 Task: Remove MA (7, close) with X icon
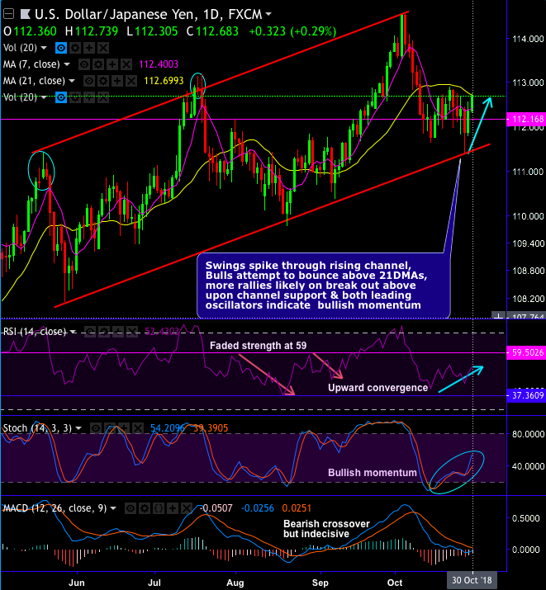click(126, 64)
